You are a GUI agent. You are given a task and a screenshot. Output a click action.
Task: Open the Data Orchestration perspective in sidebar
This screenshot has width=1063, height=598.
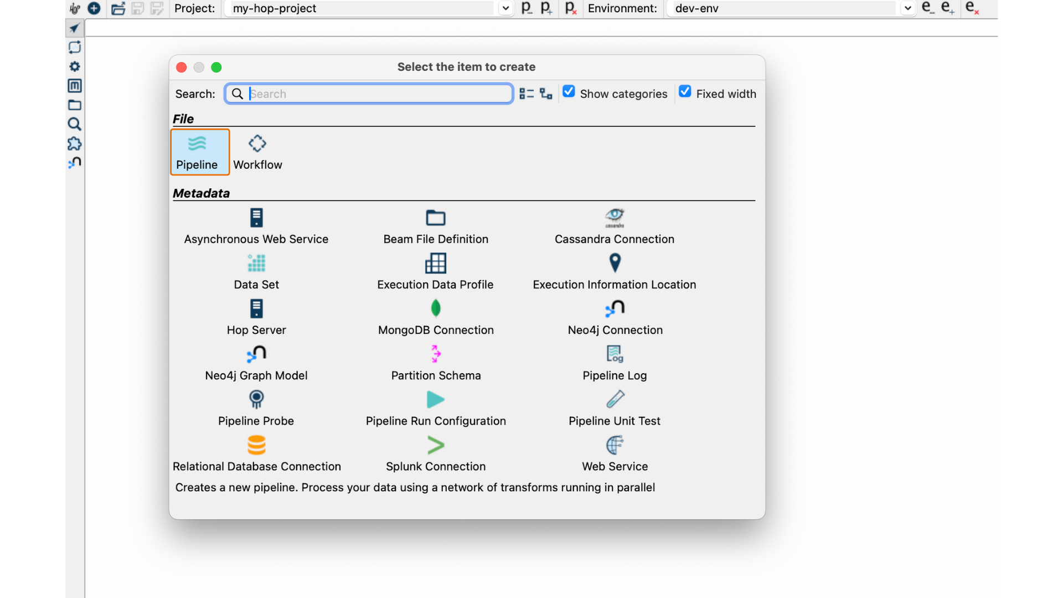pos(74,28)
